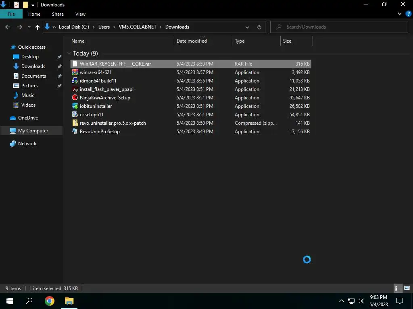Switch to the Home ribbon tab
The image size is (413, 309).
34,14
